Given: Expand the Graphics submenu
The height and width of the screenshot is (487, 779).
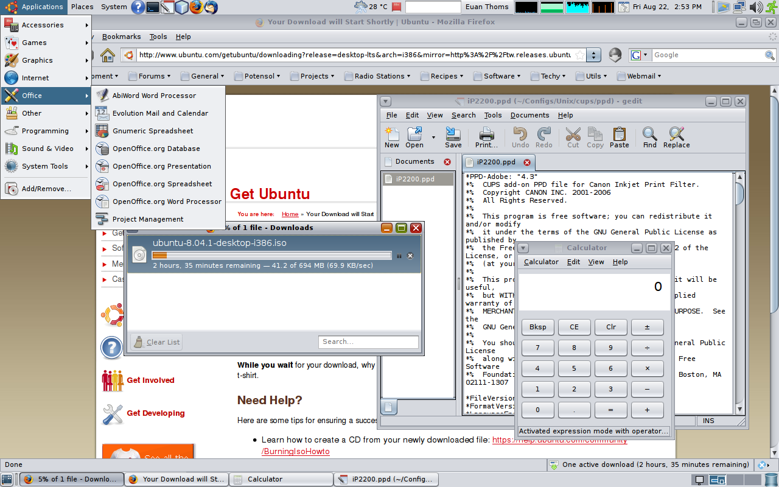Looking at the screenshot, I should click(46, 60).
